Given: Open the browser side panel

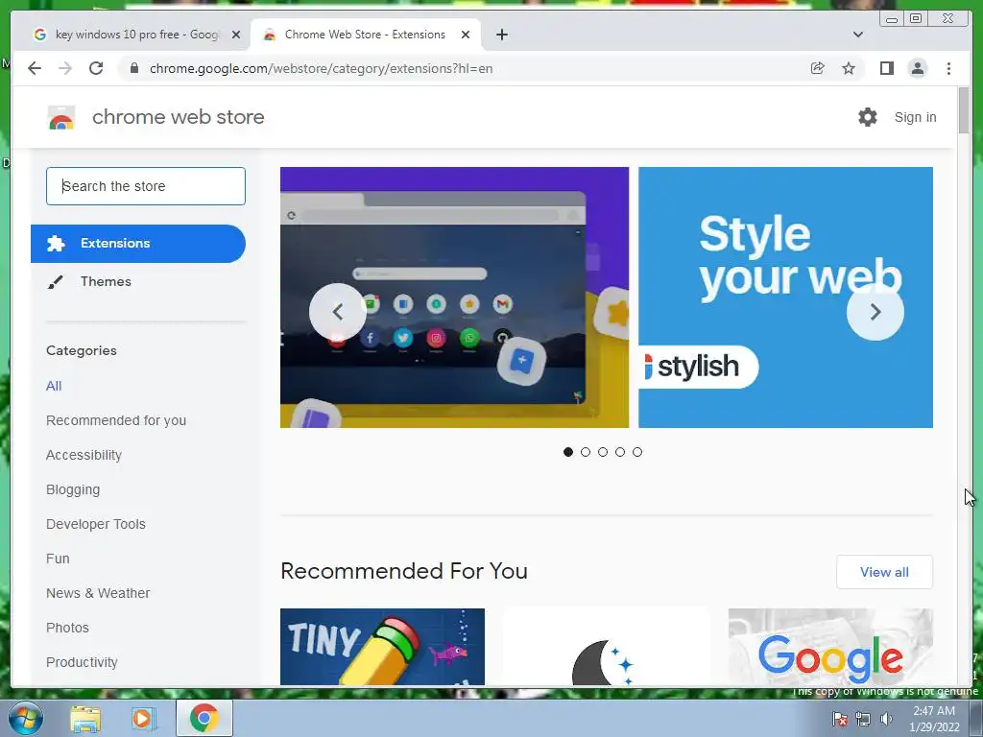Looking at the screenshot, I should [886, 68].
